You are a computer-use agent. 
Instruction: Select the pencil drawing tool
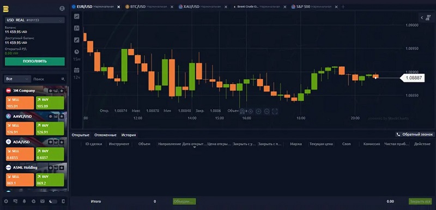click(77, 40)
